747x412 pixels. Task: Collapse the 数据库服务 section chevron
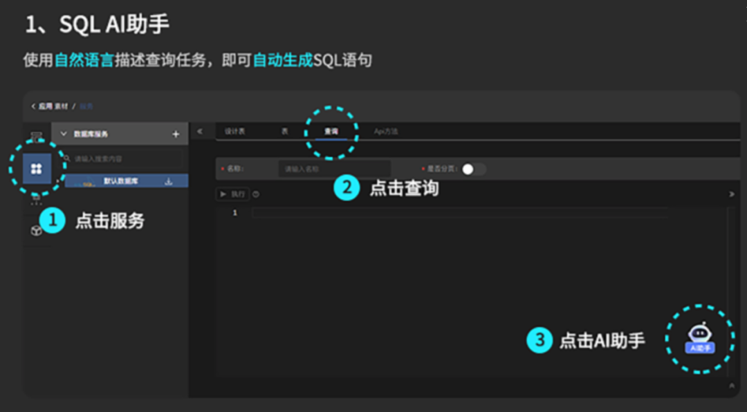click(x=64, y=134)
